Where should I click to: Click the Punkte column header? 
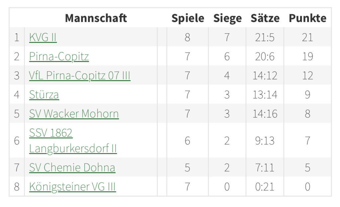coord(307,18)
